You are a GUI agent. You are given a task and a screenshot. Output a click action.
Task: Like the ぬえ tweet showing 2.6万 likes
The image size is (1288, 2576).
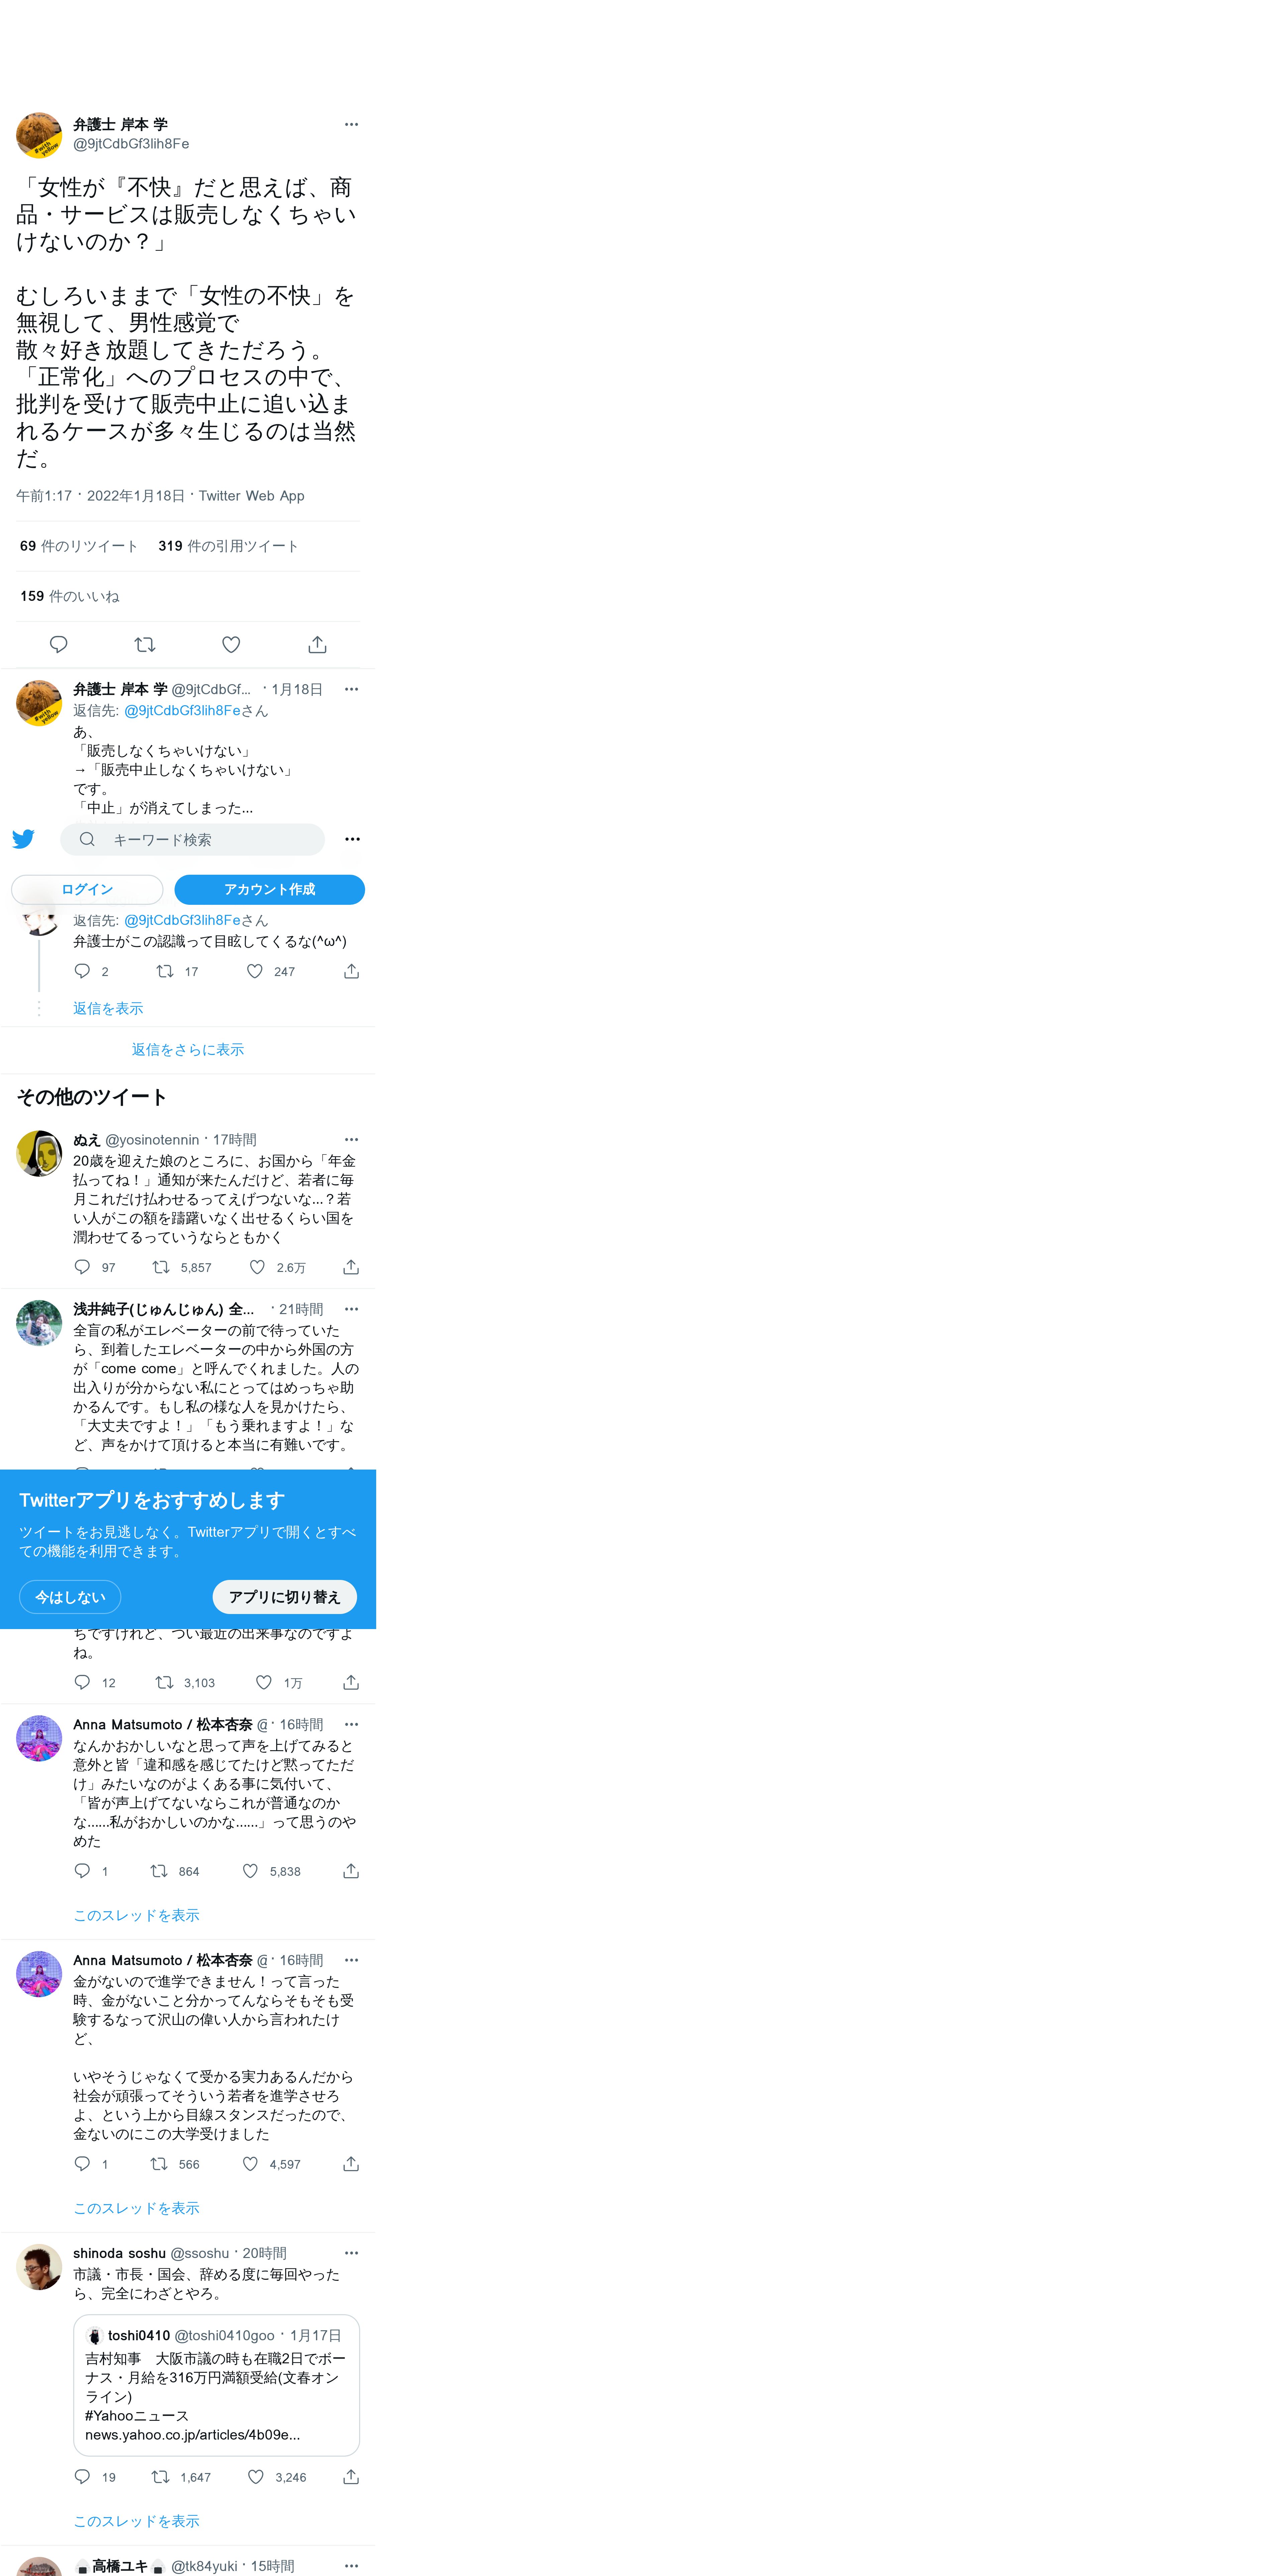tap(257, 1267)
